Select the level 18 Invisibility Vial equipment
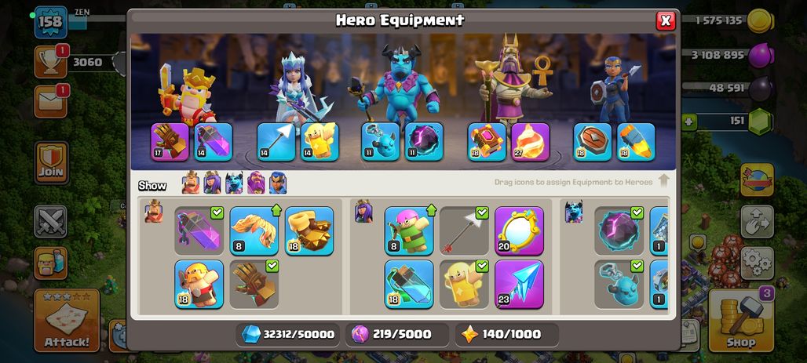 409,285
